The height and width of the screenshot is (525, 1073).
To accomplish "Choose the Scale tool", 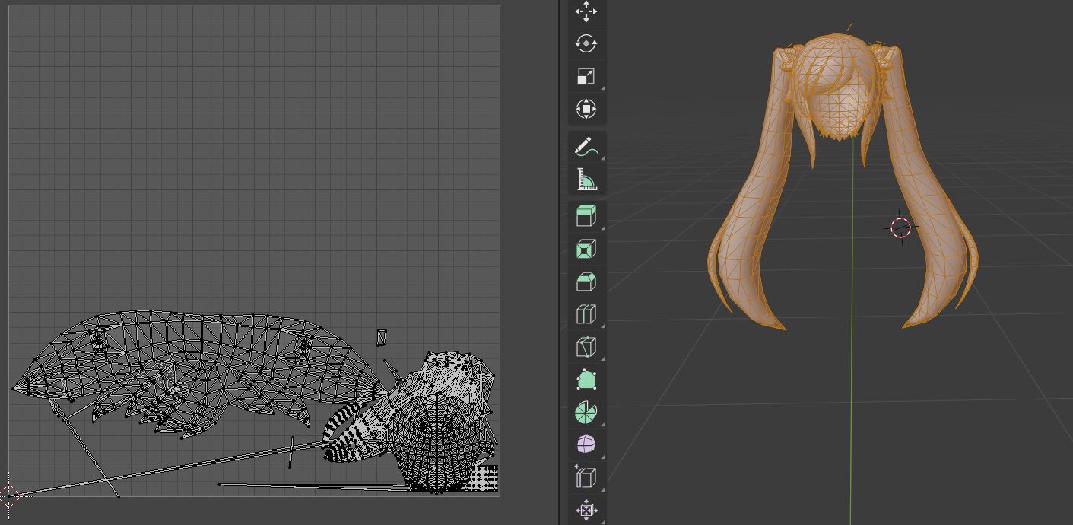I will click(x=586, y=76).
